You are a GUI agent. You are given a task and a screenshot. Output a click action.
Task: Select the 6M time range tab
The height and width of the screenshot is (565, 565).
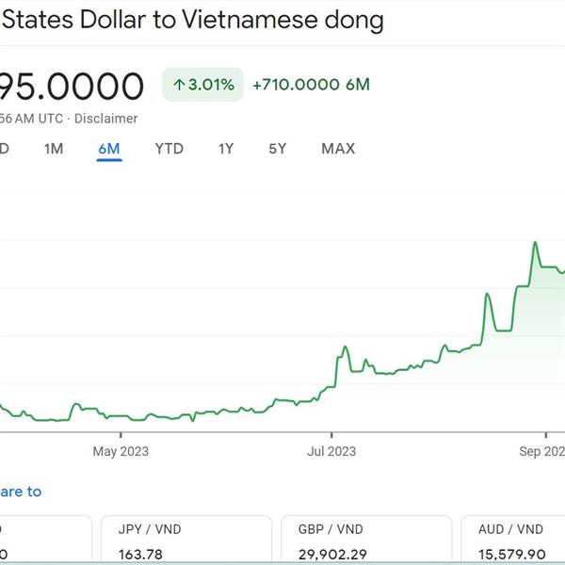109,149
